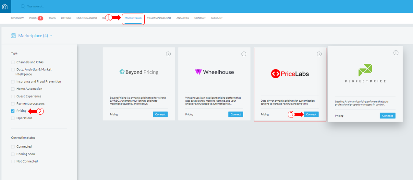413x180 pixels.
Task: Open the Multi-Calendar tab
Action: coord(87,18)
